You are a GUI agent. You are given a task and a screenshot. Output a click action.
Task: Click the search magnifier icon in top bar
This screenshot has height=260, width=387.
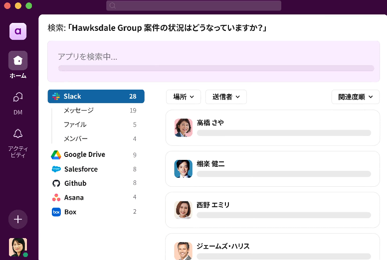click(113, 5)
